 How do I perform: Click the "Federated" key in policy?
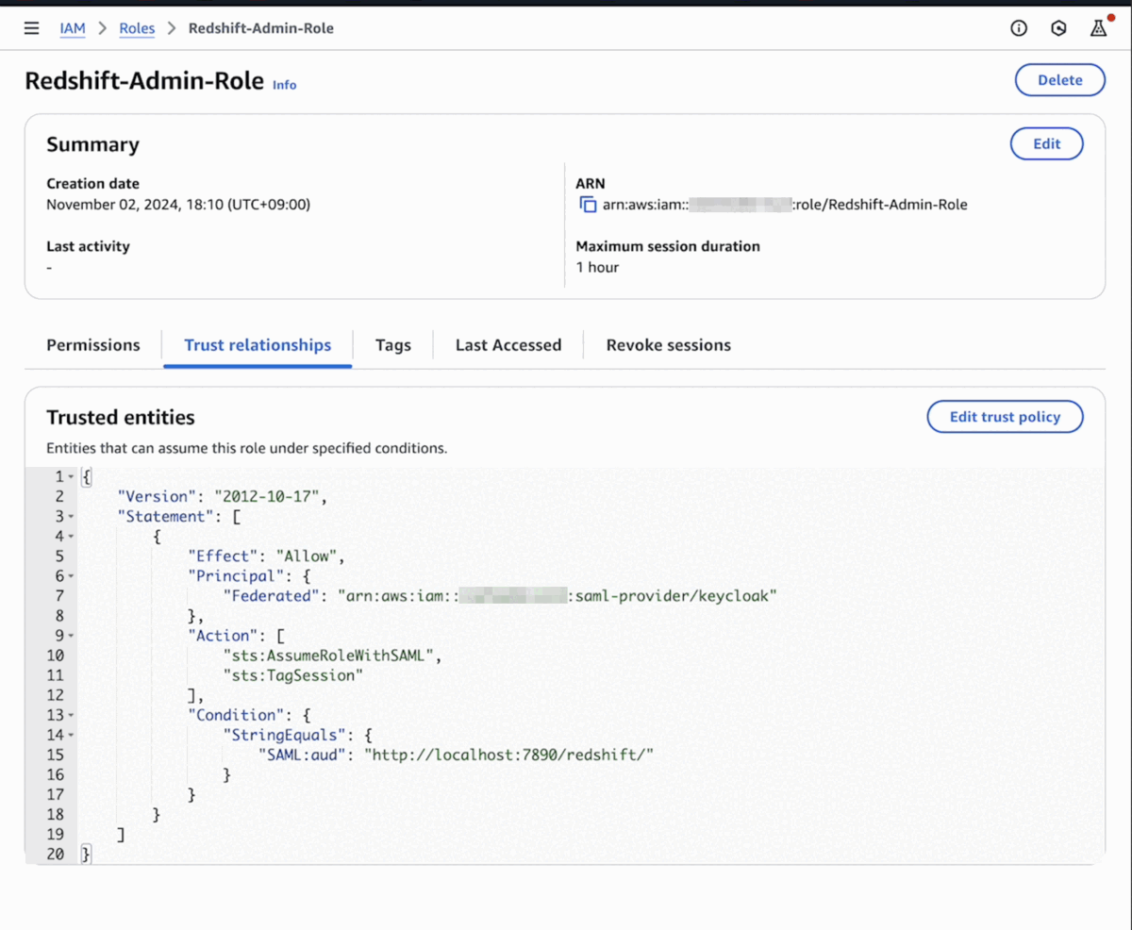click(272, 596)
